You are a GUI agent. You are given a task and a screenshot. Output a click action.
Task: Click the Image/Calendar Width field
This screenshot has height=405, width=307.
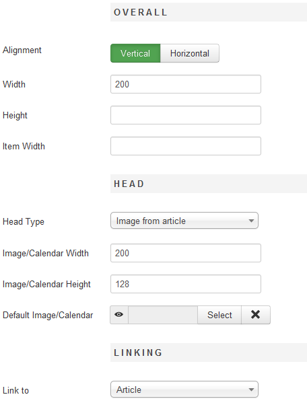coord(186,253)
